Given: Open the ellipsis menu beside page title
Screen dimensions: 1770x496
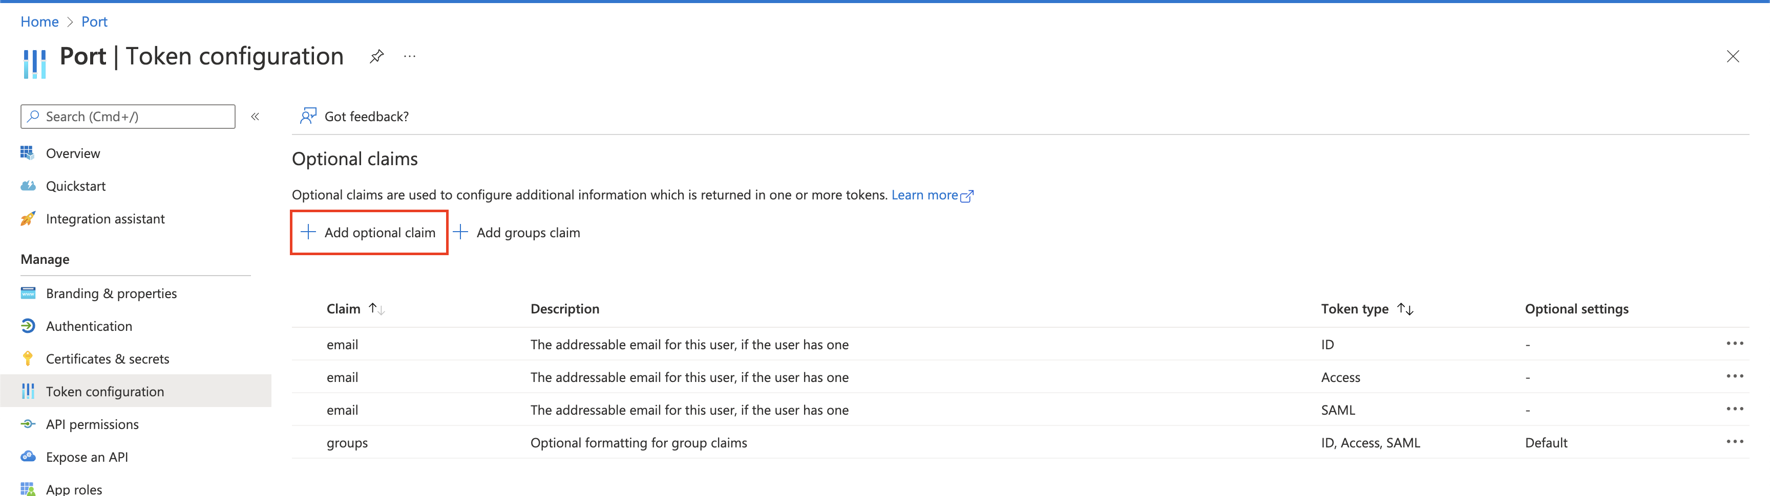Looking at the screenshot, I should click(x=410, y=56).
